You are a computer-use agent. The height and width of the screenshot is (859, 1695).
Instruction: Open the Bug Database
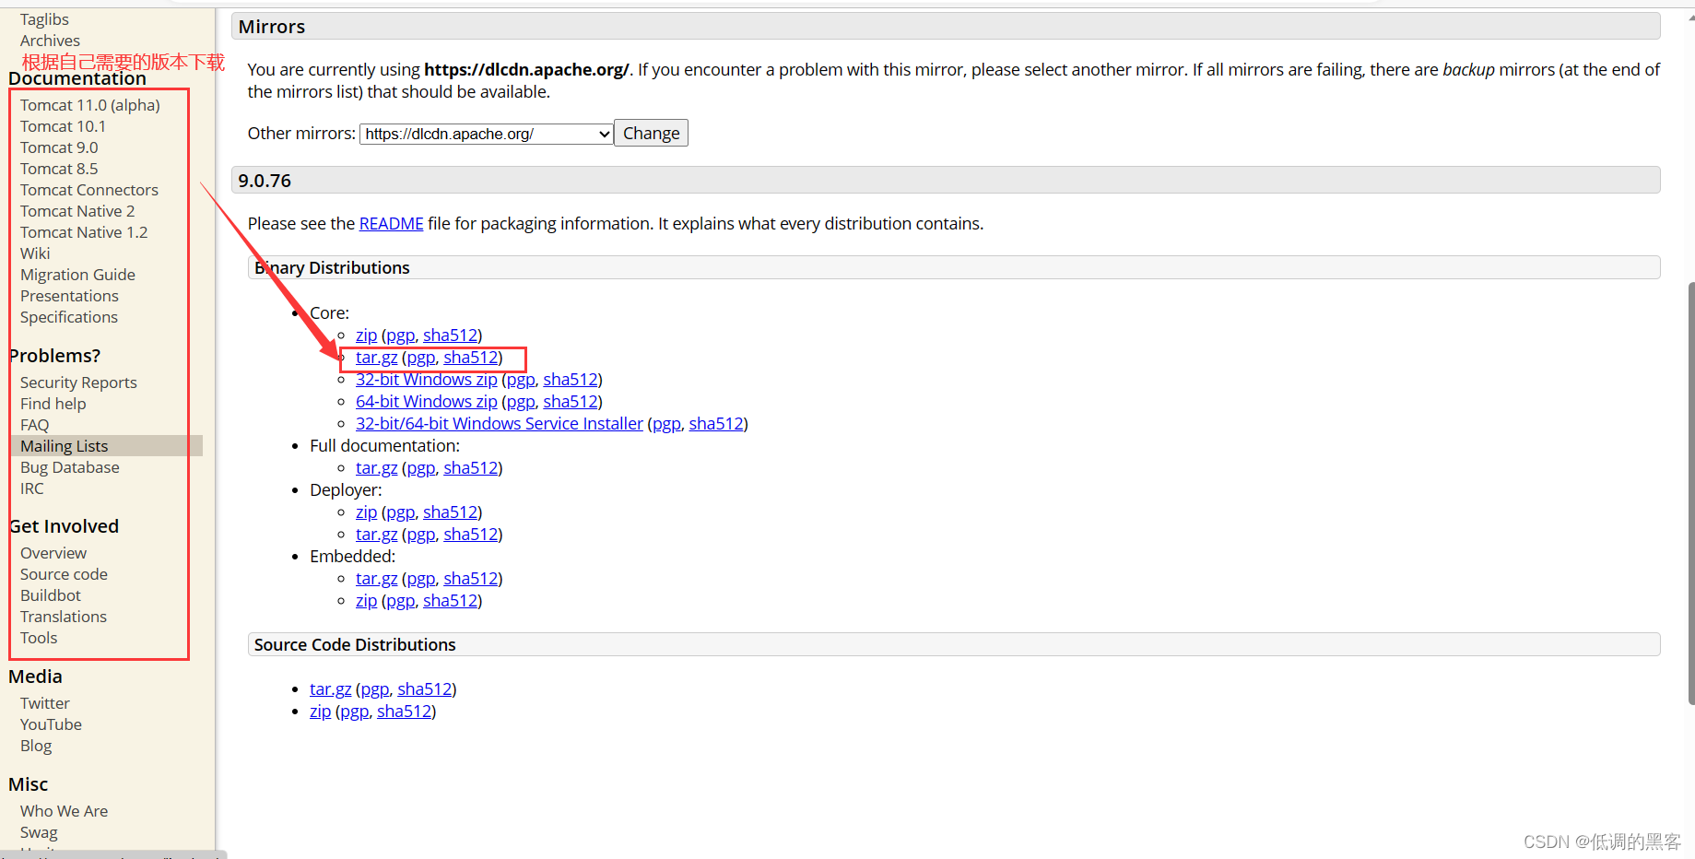click(x=70, y=467)
